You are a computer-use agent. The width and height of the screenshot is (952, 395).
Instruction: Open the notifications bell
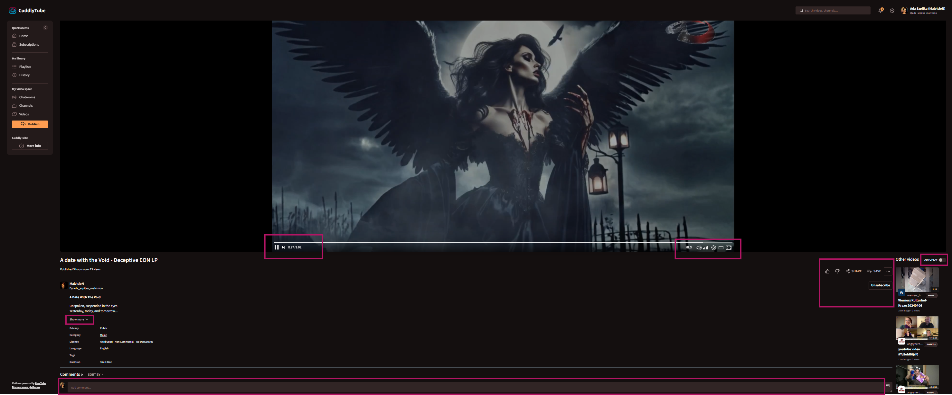[x=880, y=11]
